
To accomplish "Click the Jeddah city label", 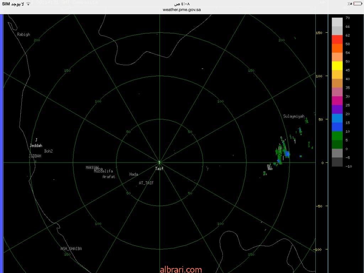I will [x=36, y=145].
